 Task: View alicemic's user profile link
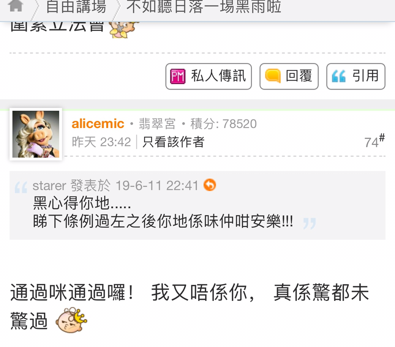click(x=98, y=124)
